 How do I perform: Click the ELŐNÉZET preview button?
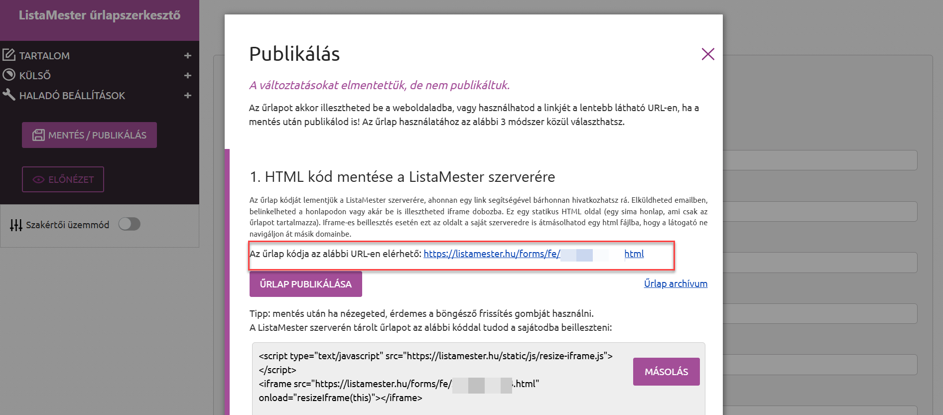pos(63,179)
